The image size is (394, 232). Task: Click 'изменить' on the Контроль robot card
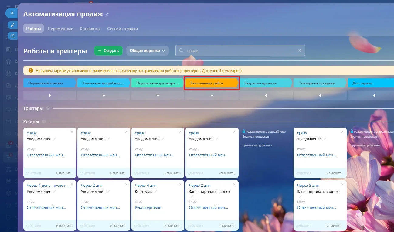[172, 226]
